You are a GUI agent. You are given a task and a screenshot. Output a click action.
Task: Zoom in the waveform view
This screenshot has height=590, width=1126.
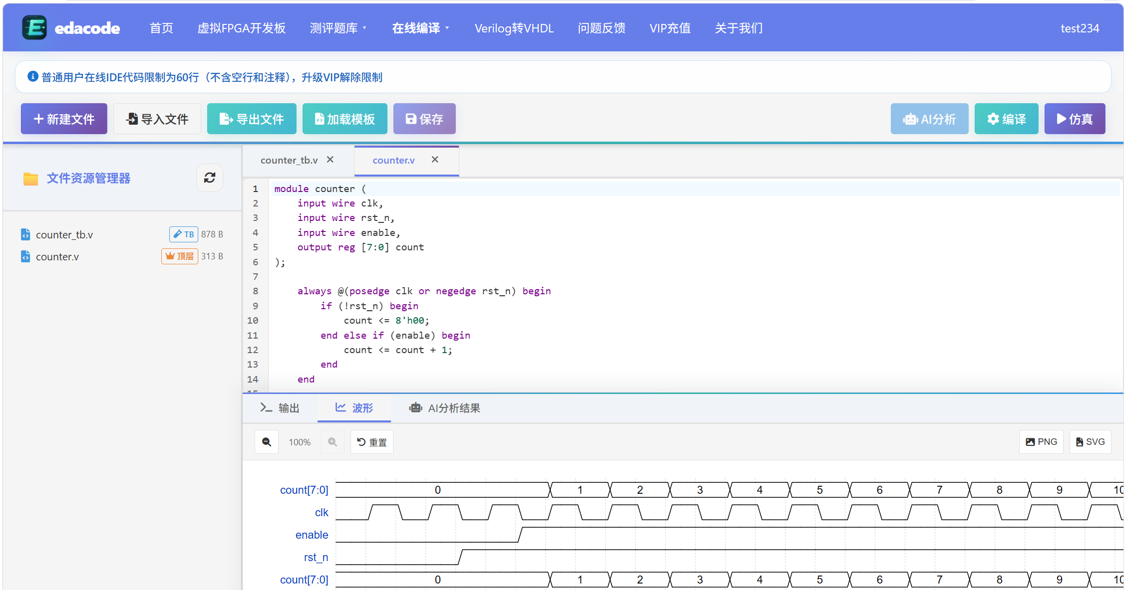pyautogui.click(x=333, y=442)
